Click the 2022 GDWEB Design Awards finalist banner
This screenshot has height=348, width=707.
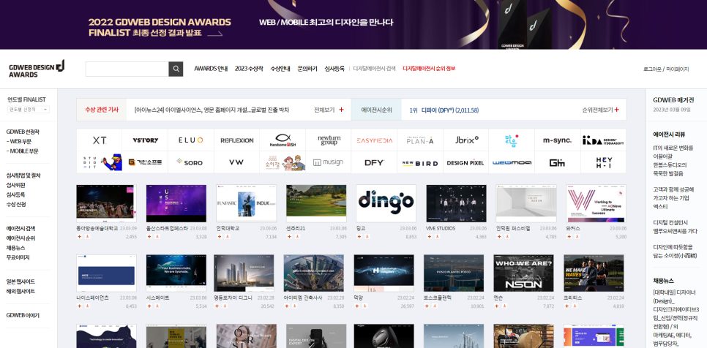[x=353, y=24]
